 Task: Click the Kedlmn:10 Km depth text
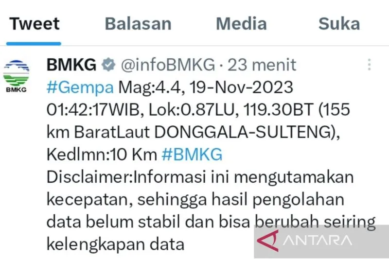[102, 155]
